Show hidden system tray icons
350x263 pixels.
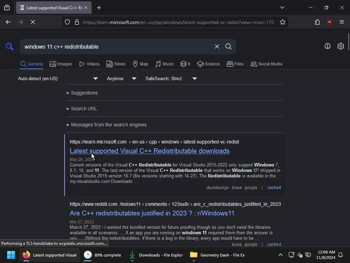pyautogui.click(x=281, y=255)
